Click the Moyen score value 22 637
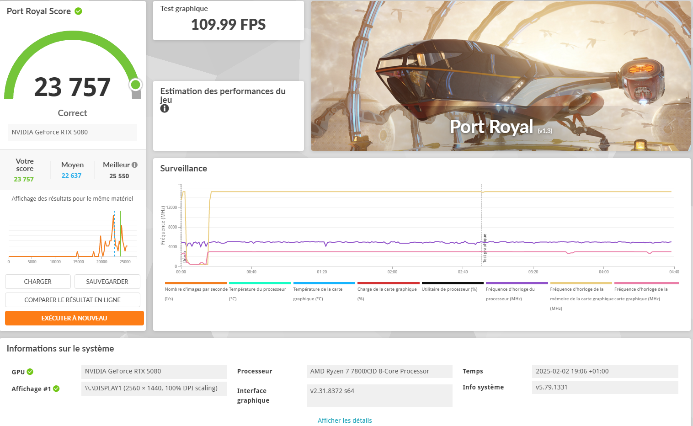This screenshot has height=426, width=693. pos(72,176)
